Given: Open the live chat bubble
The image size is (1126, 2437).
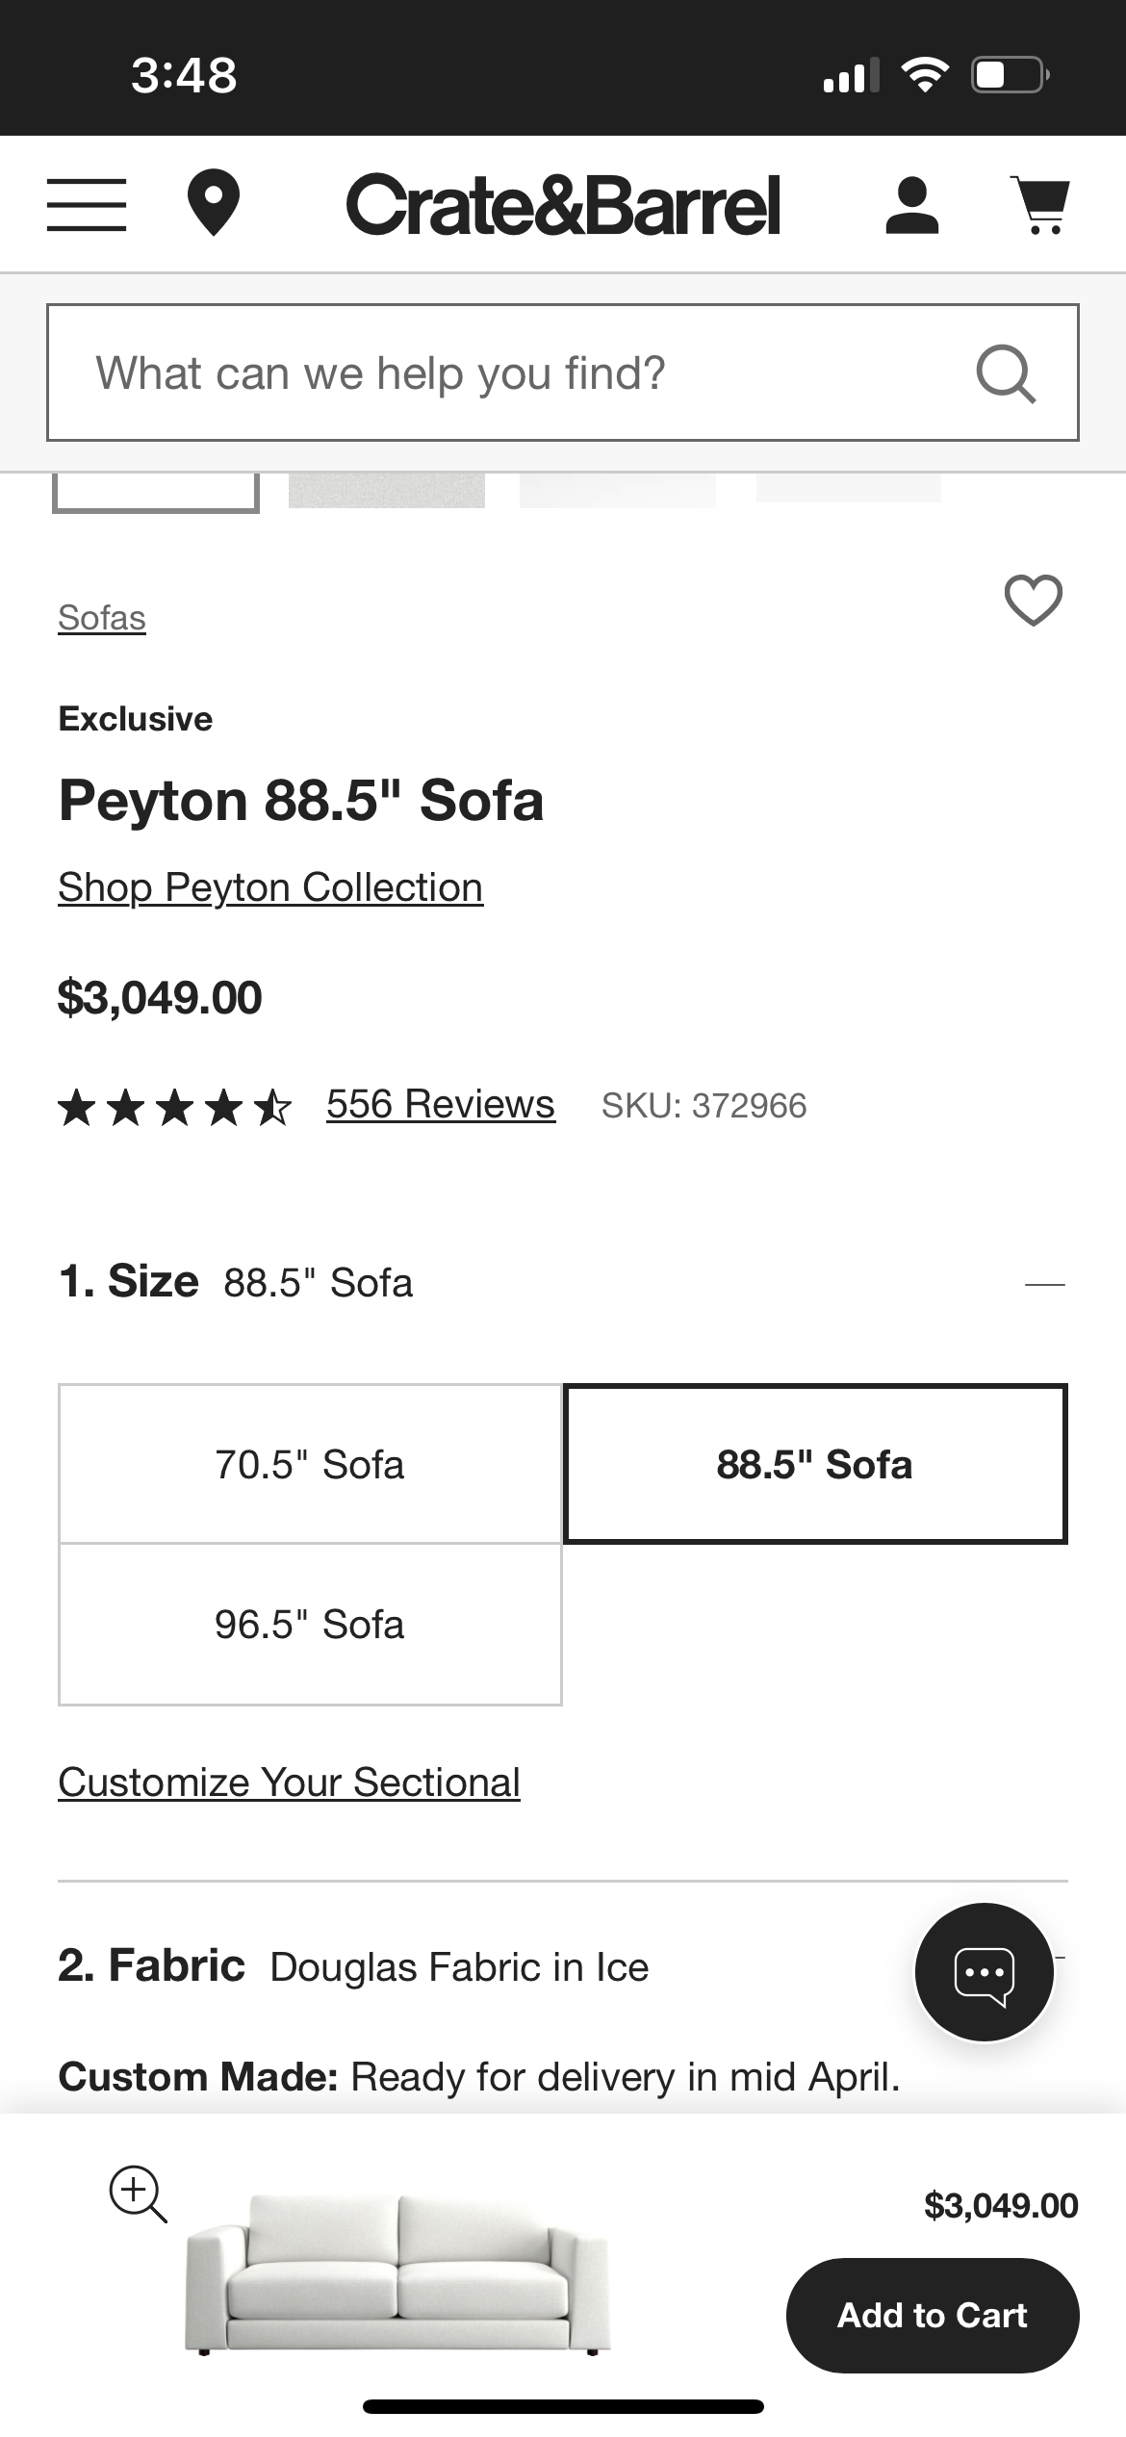Looking at the screenshot, I should tap(984, 1972).
